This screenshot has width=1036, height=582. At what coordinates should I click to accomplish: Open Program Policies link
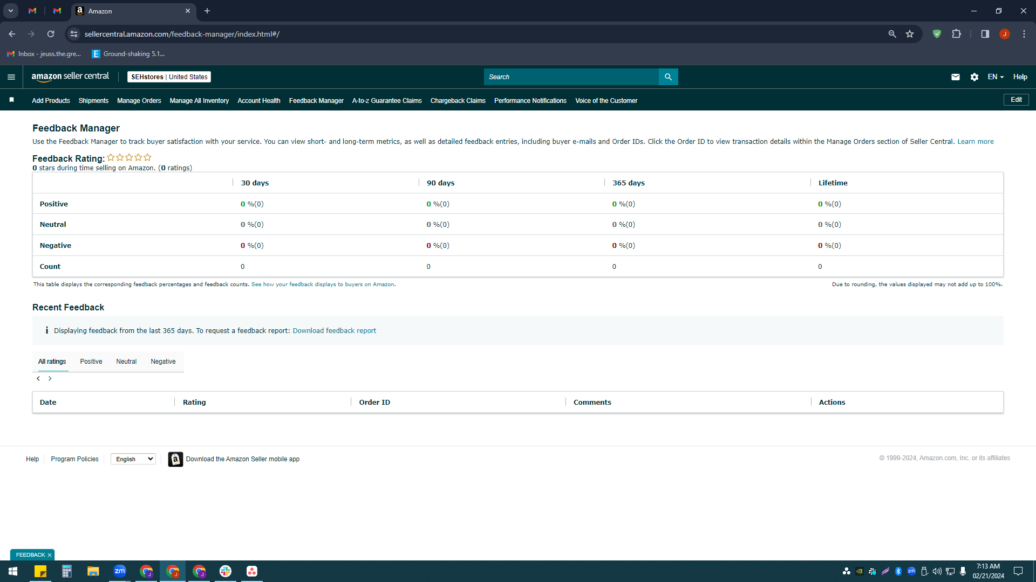coord(75,459)
